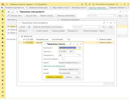Click the Записать button

(x=69, y=77)
